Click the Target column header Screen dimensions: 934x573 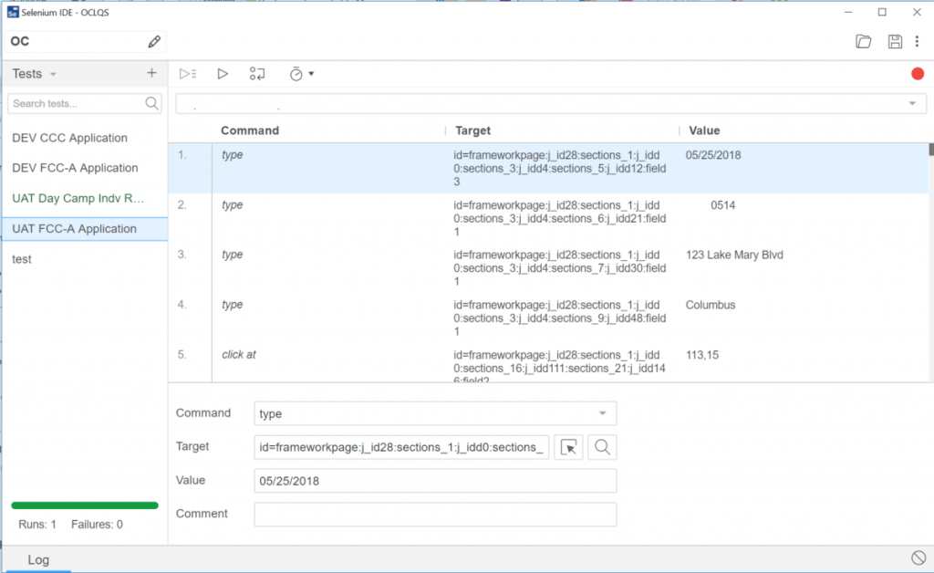[x=473, y=130]
